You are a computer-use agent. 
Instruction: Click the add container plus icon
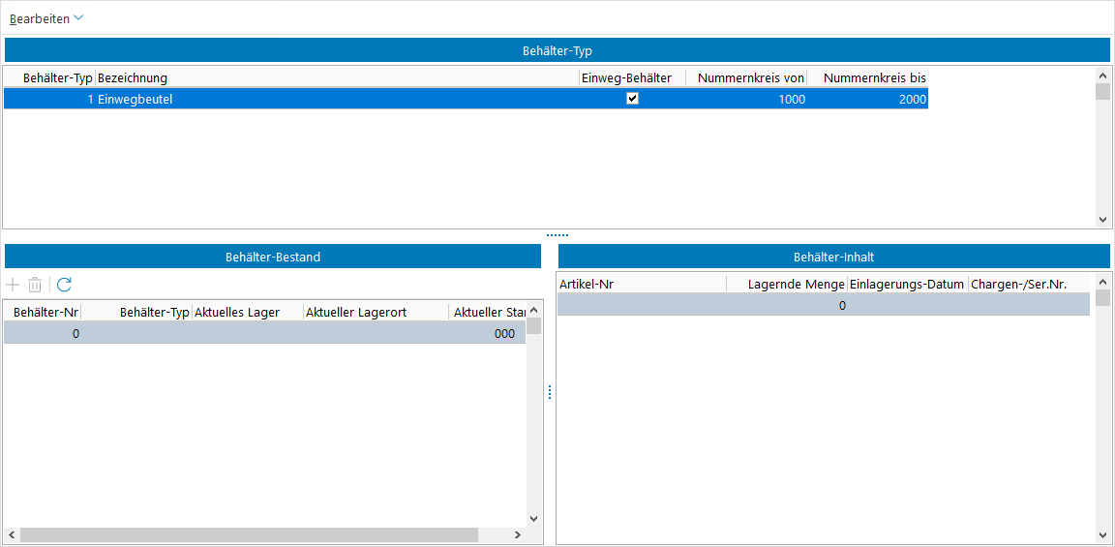pos(13,285)
